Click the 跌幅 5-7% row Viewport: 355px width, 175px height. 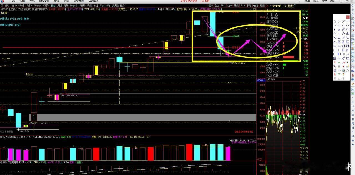coord(287,68)
